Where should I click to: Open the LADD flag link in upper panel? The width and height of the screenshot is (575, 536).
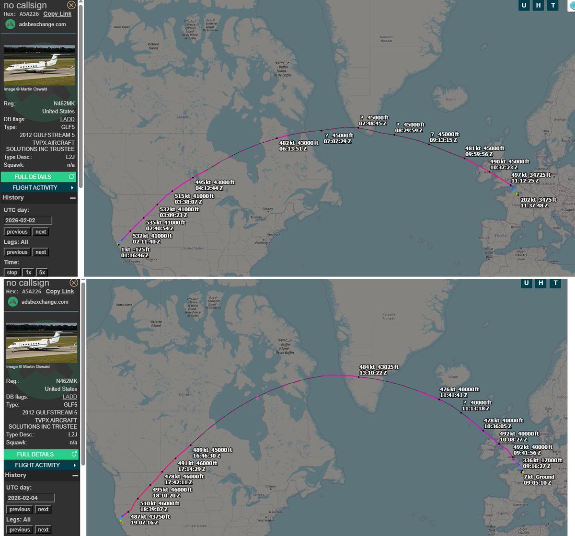(68, 119)
